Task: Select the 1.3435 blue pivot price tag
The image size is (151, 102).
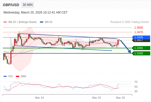Action: 141,37
